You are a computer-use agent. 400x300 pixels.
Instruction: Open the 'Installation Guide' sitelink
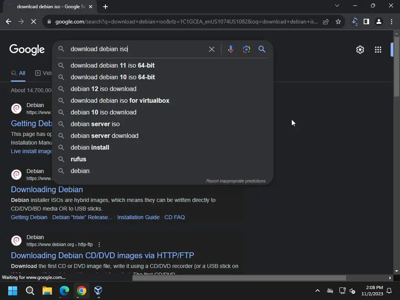(x=138, y=217)
